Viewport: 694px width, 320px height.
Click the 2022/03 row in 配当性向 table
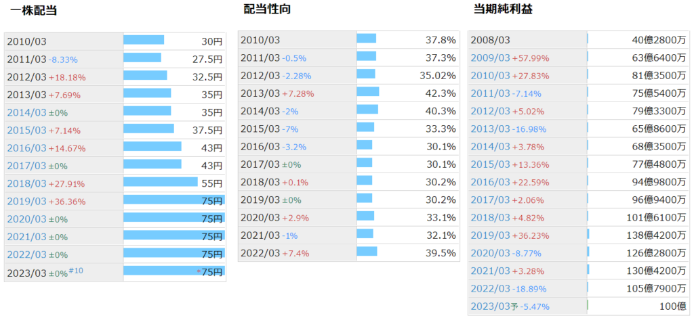pyautogui.click(x=349, y=253)
